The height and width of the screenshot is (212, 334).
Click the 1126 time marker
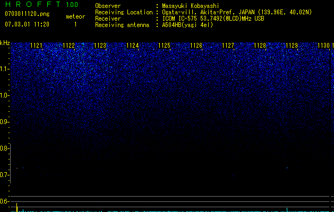(196, 46)
